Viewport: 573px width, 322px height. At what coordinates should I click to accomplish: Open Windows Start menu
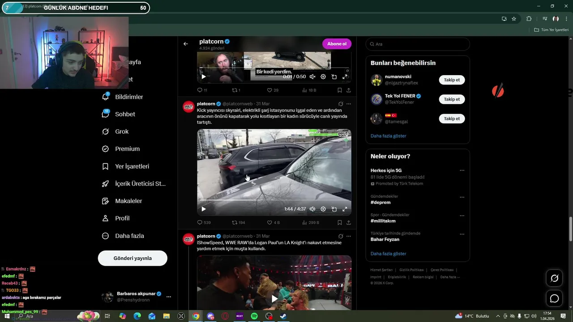[x=7, y=316]
